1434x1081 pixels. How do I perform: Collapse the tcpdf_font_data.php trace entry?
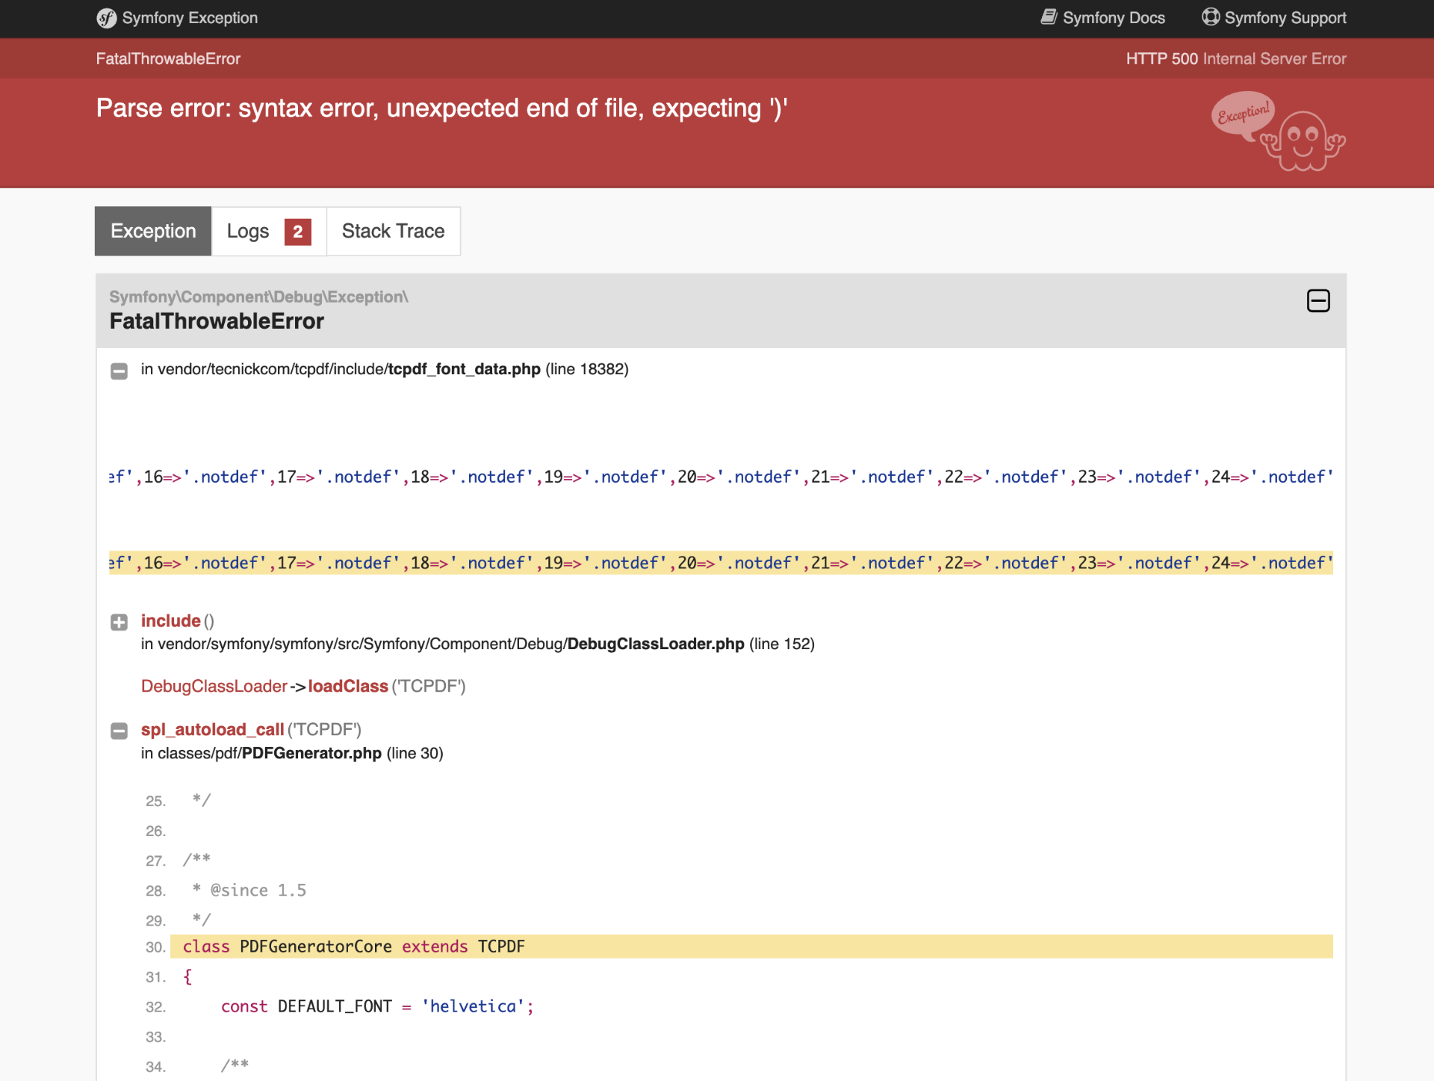tap(119, 371)
